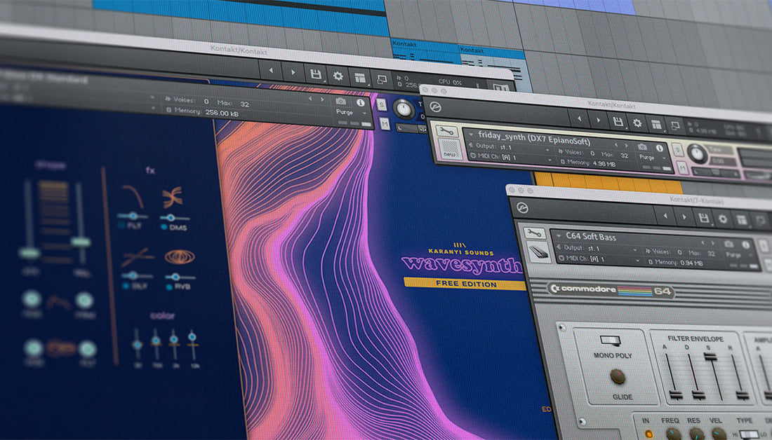
Task: Expand the C64 Soft Bass name arrow
Action: pos(558,236)
